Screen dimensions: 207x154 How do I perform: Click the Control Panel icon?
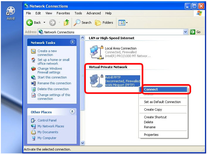33,120
